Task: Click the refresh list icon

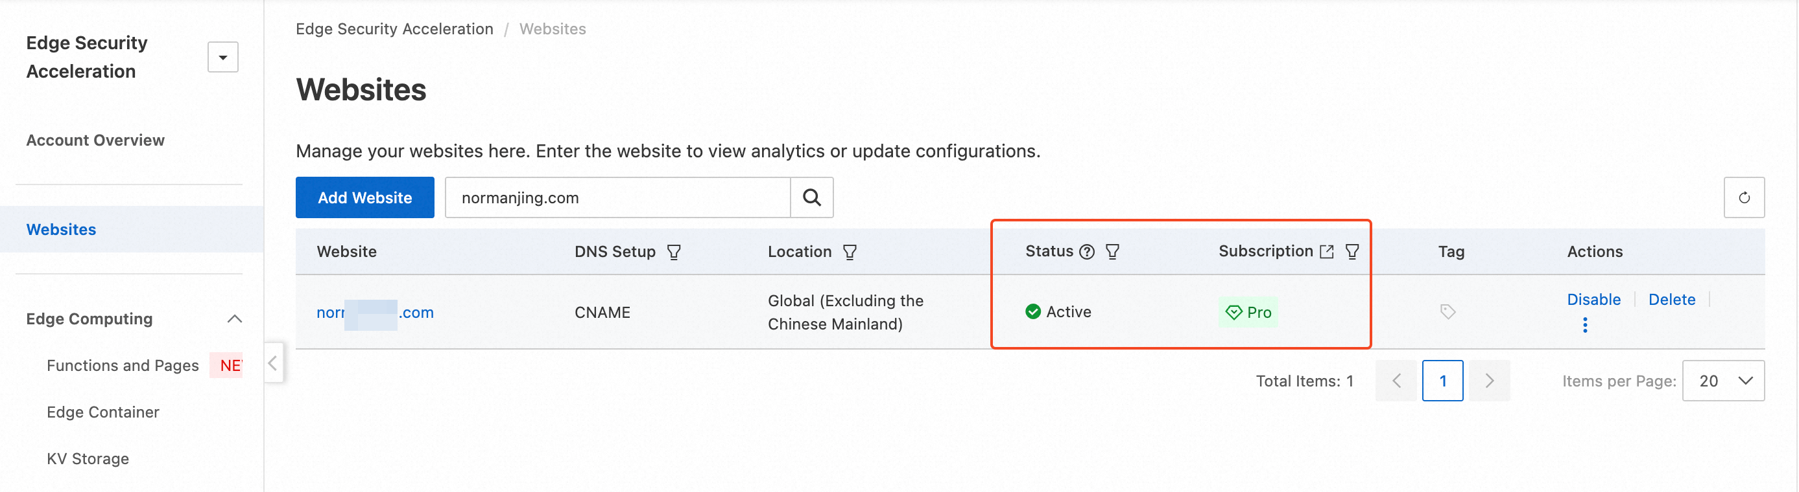Action: [x=1744, y=198]
